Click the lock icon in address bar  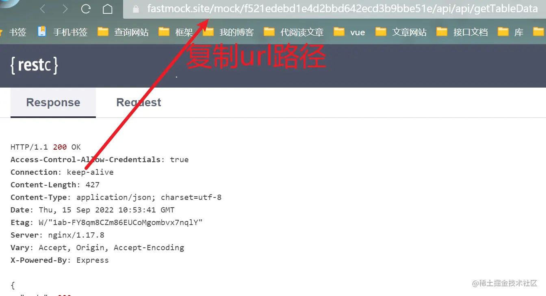coord(136,9)
